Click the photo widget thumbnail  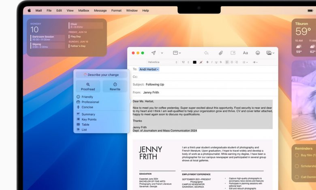304,100
